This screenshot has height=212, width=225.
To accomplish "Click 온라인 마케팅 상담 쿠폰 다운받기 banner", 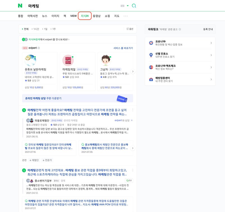I will coord(78,98).
